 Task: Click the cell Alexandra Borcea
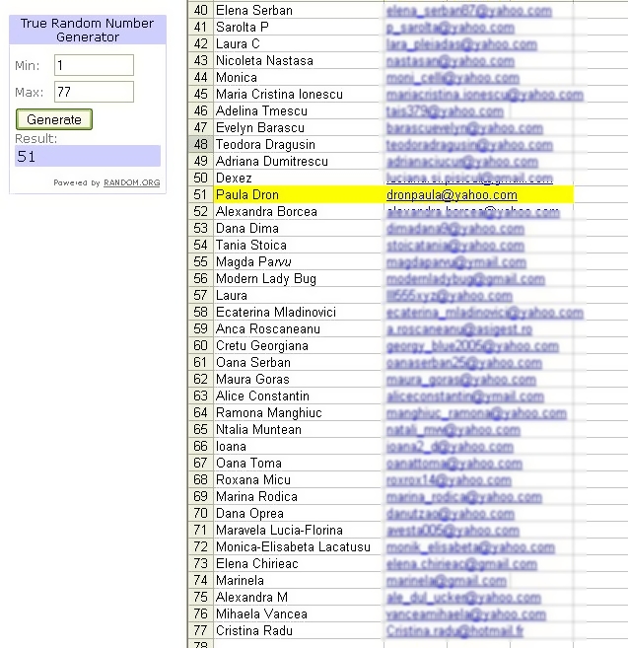(x=299, y=211)
